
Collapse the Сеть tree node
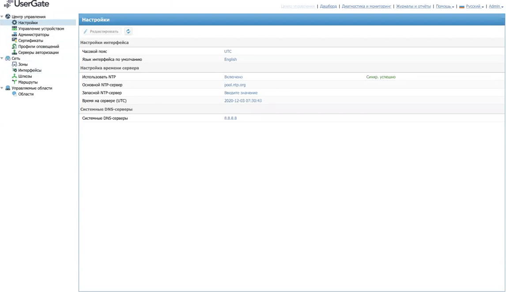click(x=2, y=58)
